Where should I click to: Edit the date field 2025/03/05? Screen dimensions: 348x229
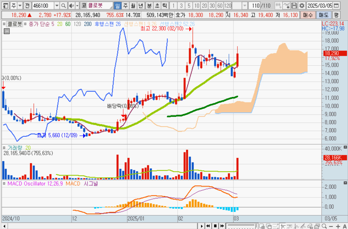coord(320,6)
